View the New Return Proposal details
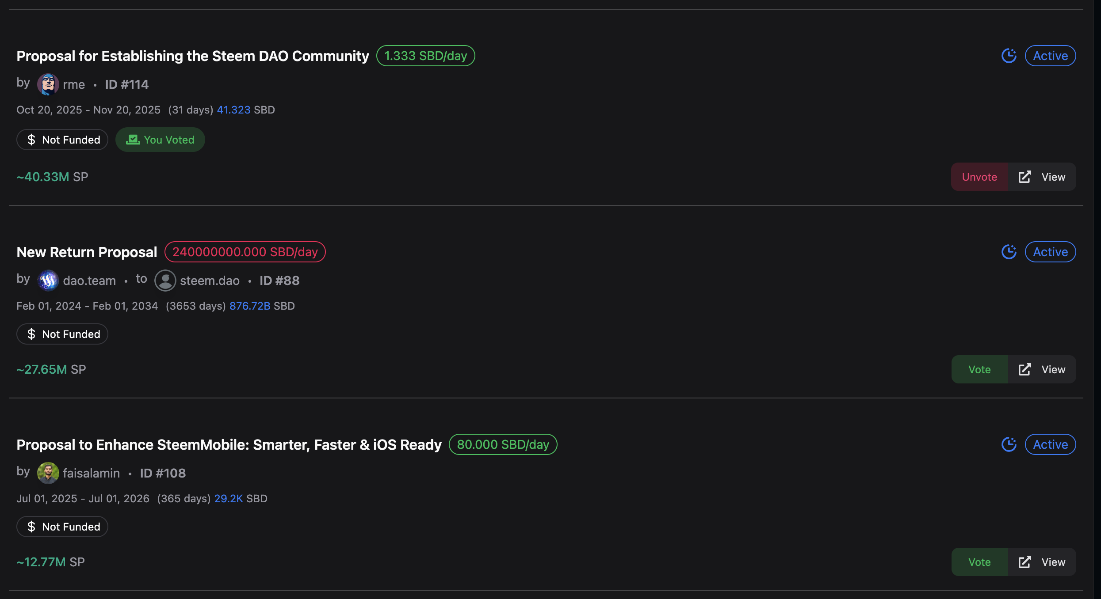This screenshot has height=599, width=1101. (x=1042, y=370)
